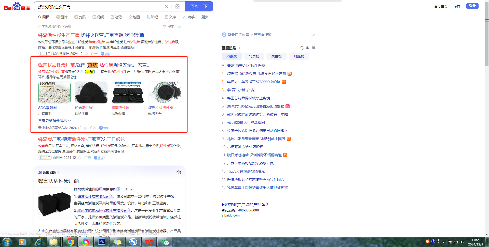489x247 pixels.
Task: Open the 文库 tab
Action: [x=170, y=17]
